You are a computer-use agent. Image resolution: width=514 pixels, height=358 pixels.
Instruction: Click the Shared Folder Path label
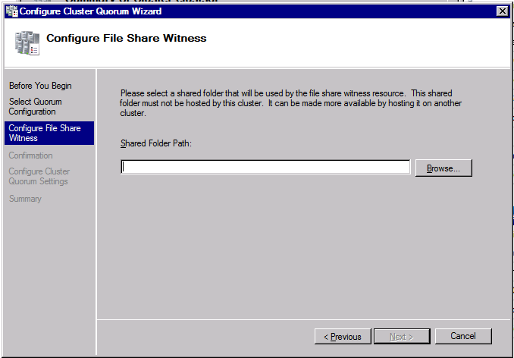tap(155, 143)
